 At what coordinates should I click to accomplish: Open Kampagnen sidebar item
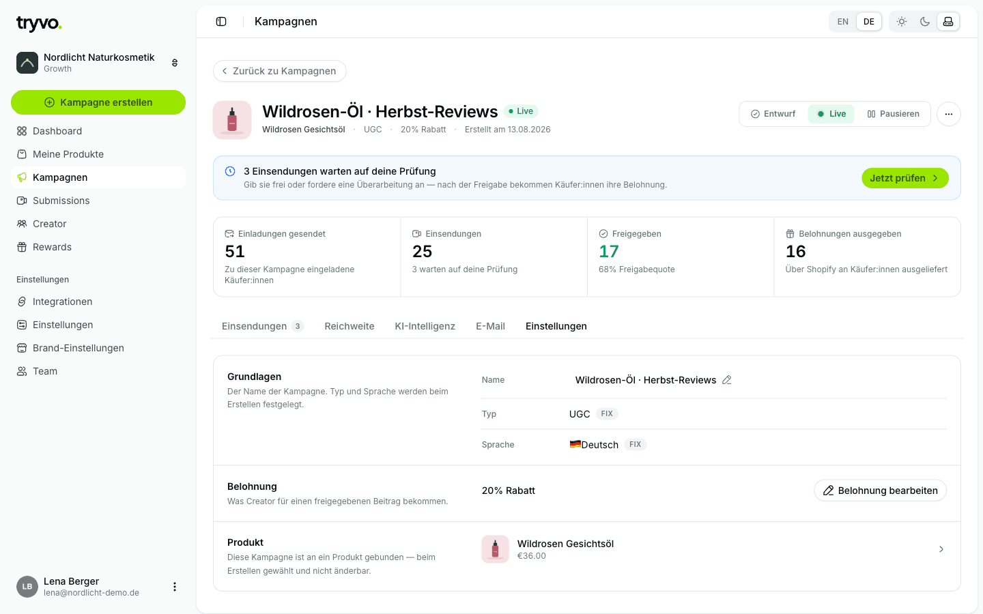coord(98,177)
